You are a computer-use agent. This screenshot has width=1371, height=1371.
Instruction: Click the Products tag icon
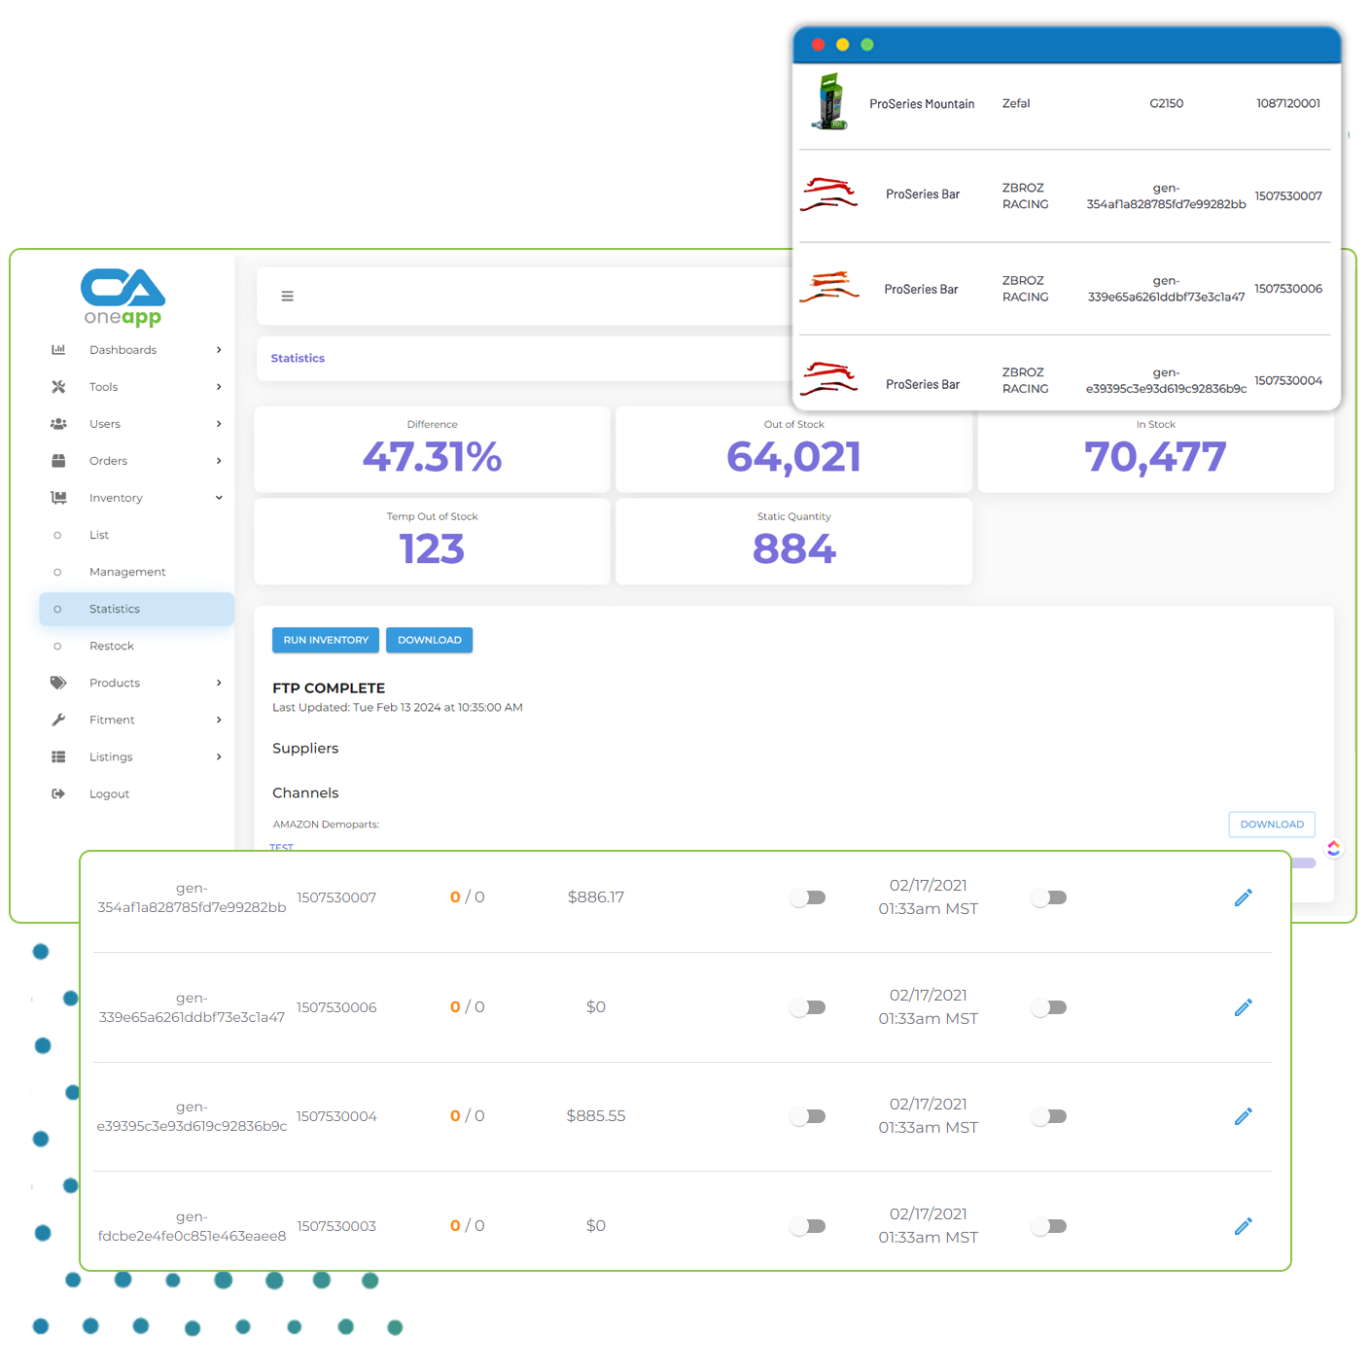pyautogui.click(x=58, y=682)
